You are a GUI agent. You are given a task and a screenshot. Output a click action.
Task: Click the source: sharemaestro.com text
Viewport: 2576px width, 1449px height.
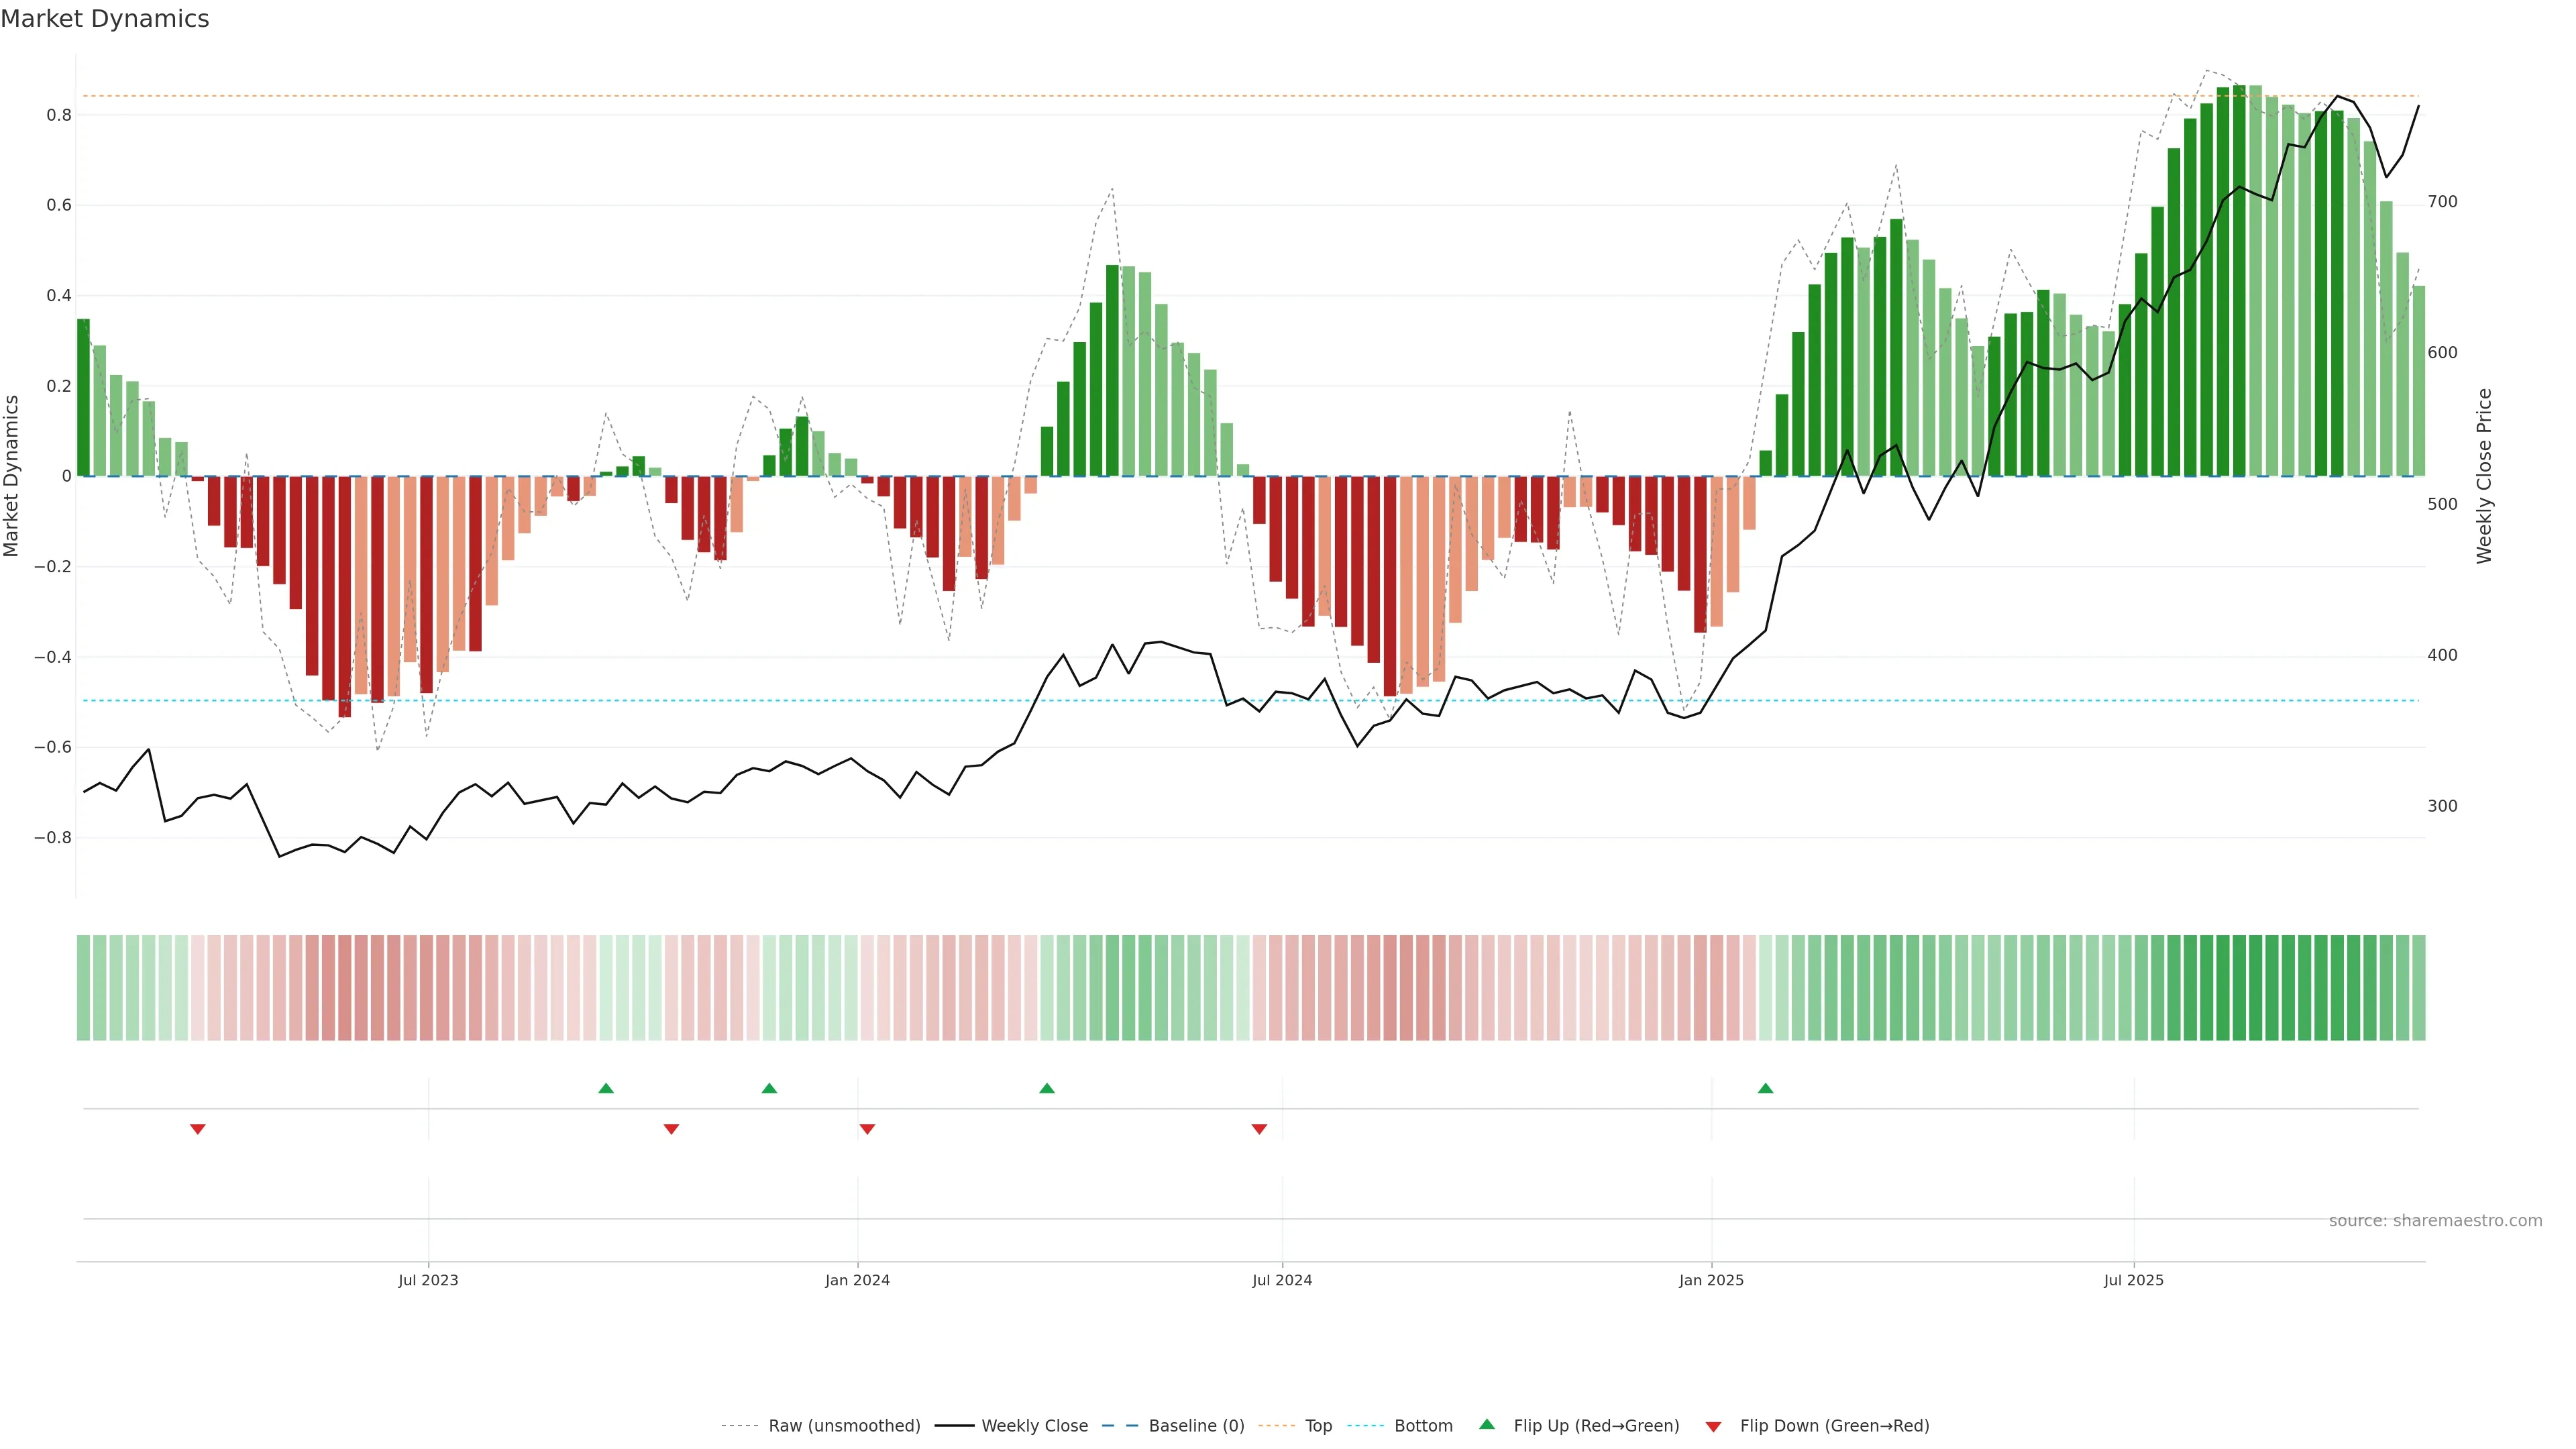click(2435, 1221)
